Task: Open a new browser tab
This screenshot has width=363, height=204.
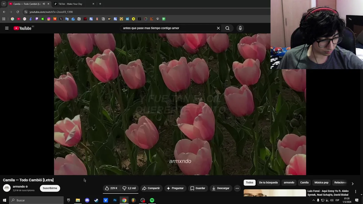Action: 100,4
